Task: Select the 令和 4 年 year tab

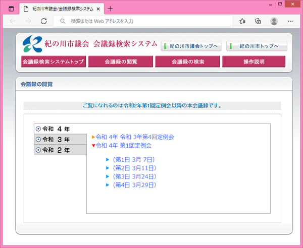Action: pyautogui.click(x=60, y=129)
